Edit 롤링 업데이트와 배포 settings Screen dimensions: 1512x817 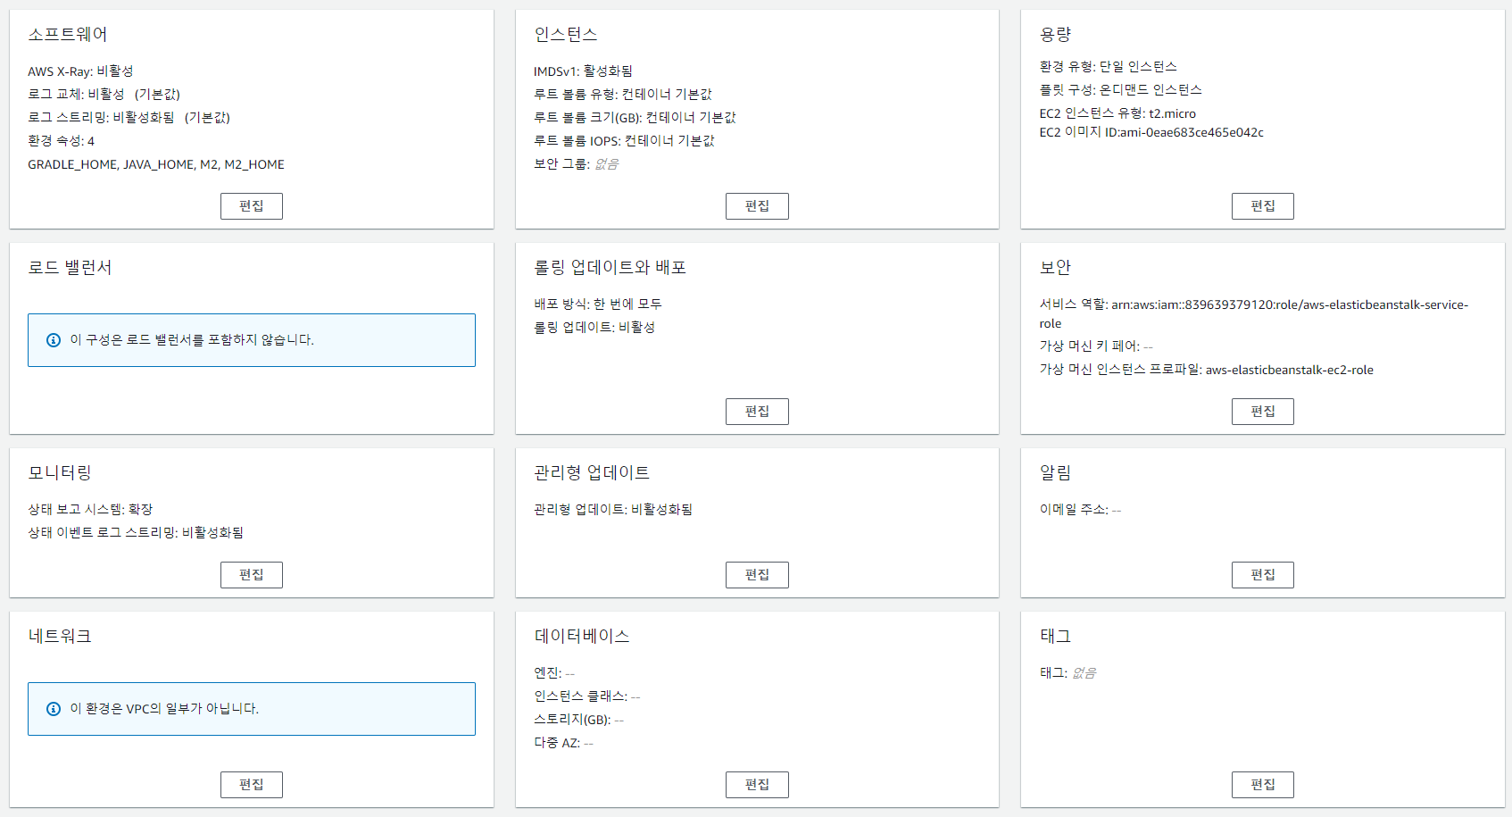pyautogui.click(x=757, y=412)
